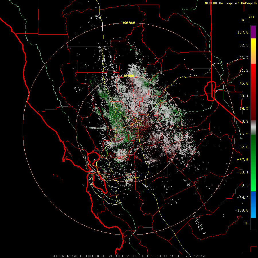Image resolution: width=258 pixels, height=258 pixels.
Task: Click the black TH segment of the color bar
Action: 253,223
